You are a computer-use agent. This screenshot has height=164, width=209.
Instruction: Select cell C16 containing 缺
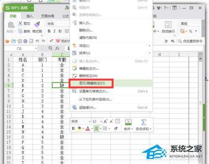pyautogui.click(x=62, y=137)
